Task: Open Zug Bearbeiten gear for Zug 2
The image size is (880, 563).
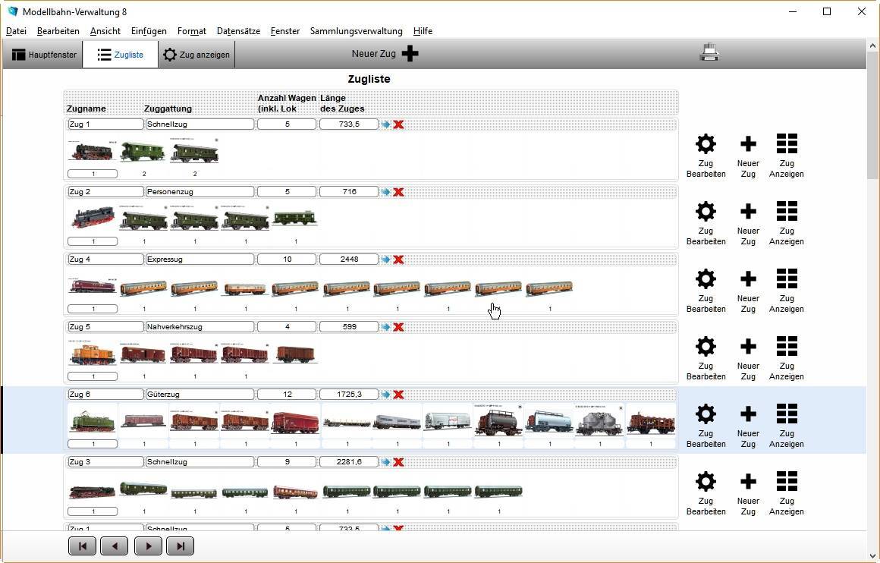Action: tap(706, 212)
